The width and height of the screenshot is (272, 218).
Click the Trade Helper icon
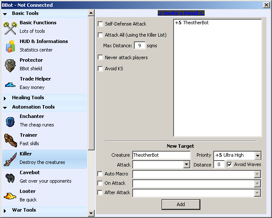pos(10,84)
